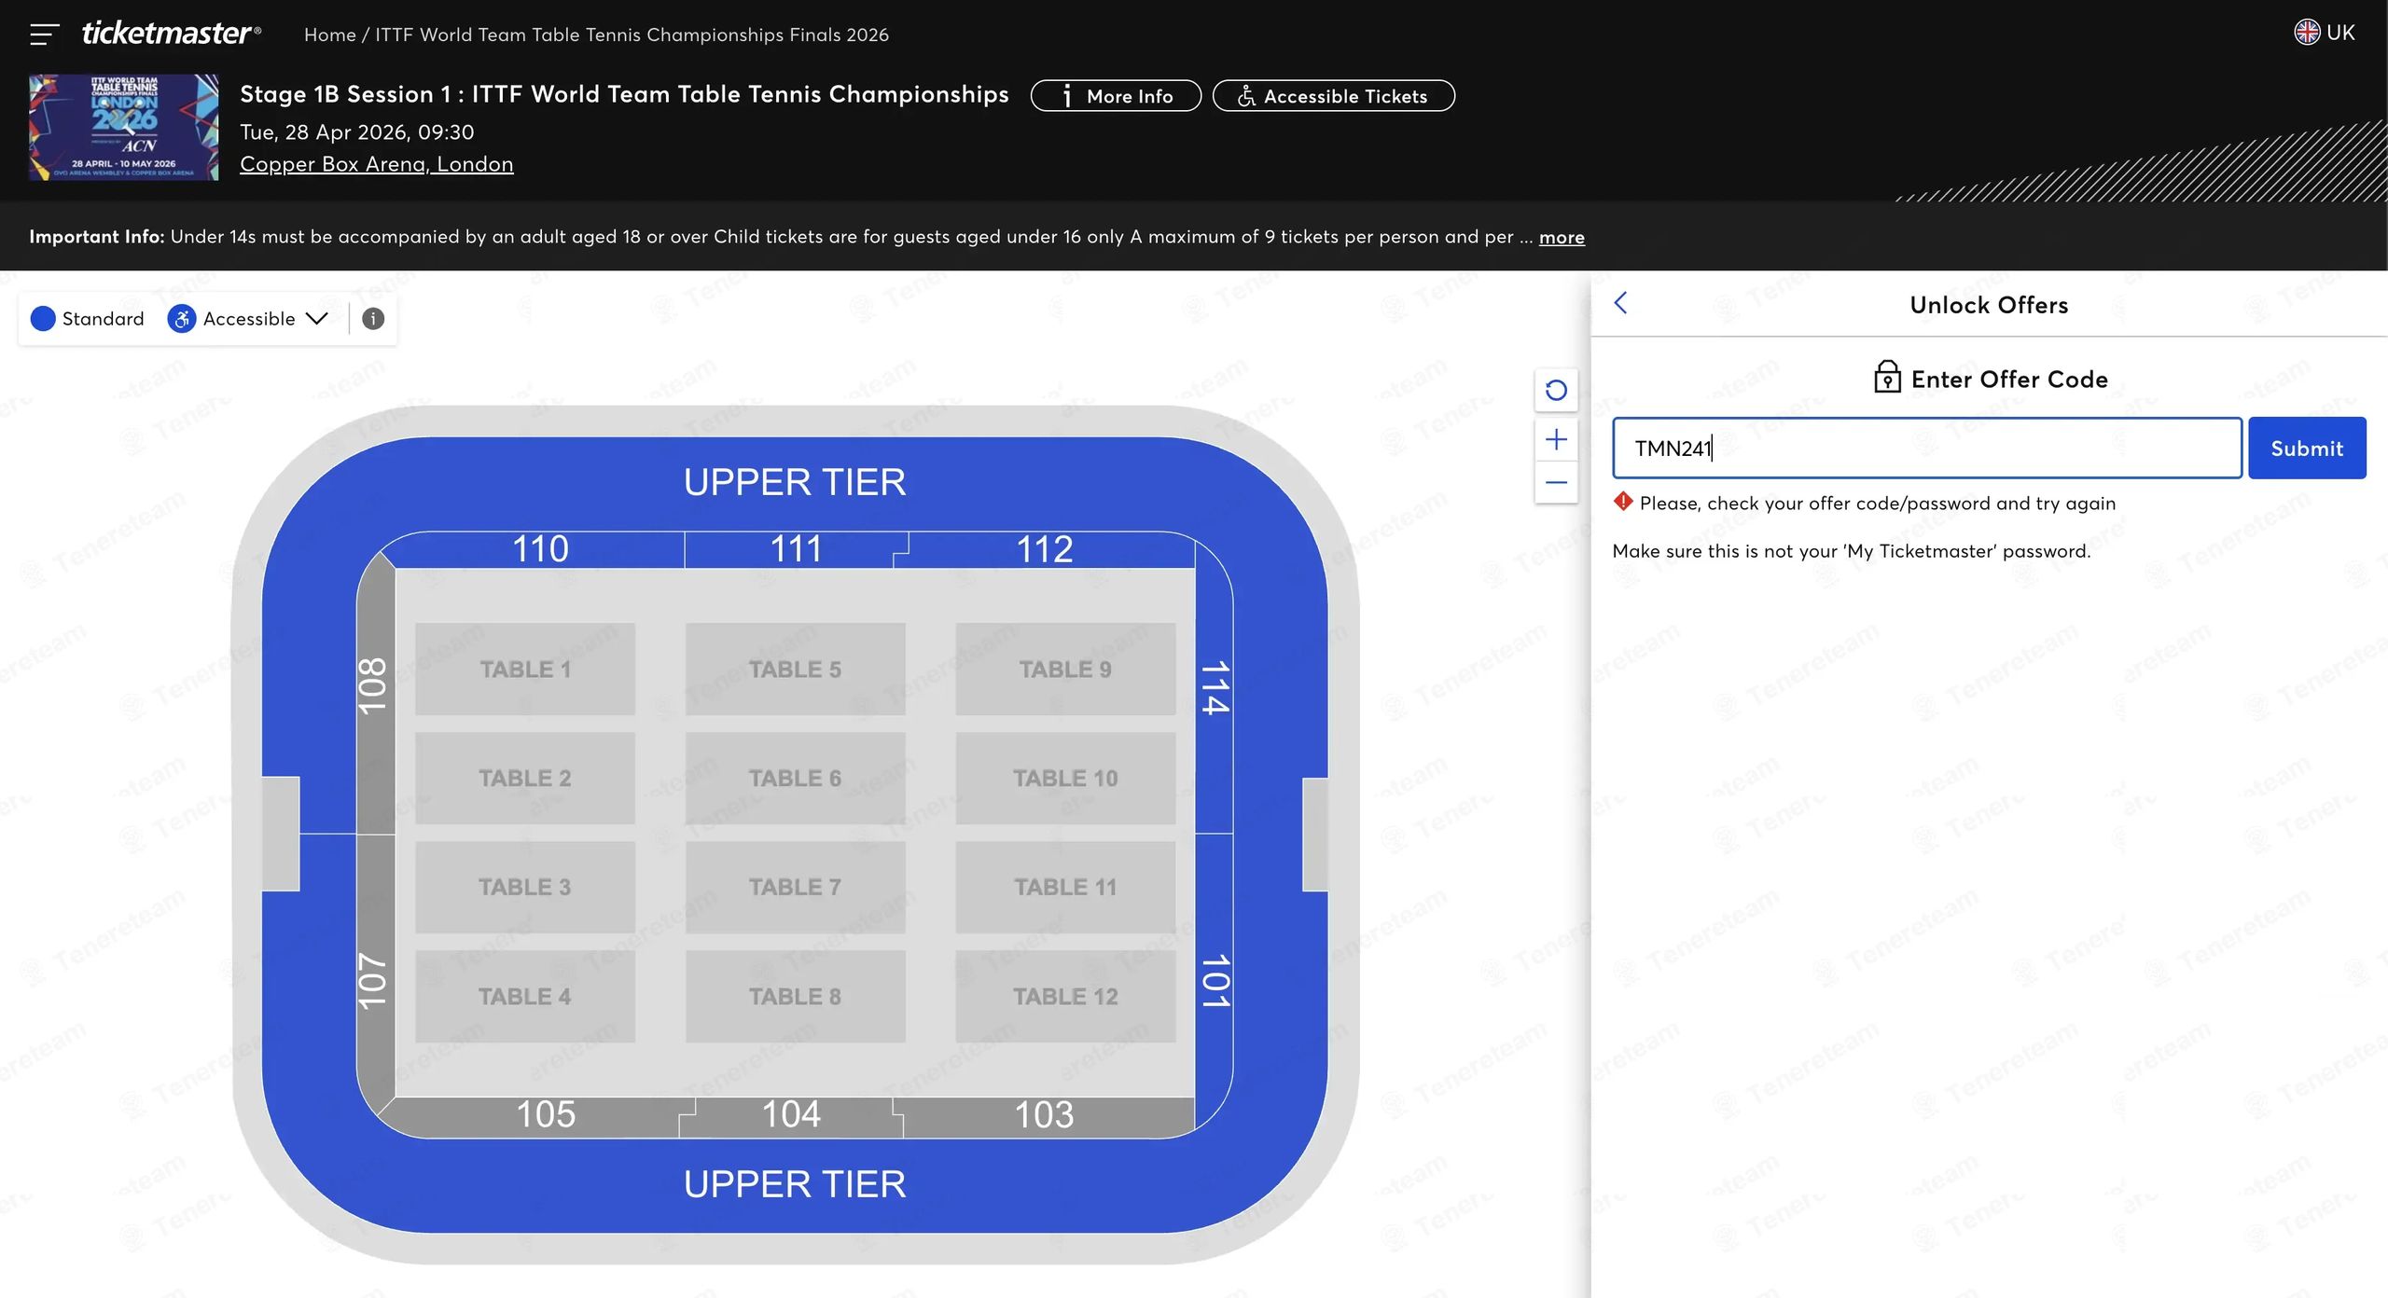
Task: Toggle the Standard ticket type legend
Action: (88, 319)
